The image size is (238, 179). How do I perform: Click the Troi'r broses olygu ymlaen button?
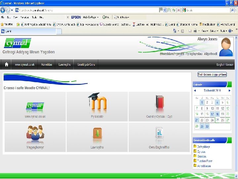(212, 75)
